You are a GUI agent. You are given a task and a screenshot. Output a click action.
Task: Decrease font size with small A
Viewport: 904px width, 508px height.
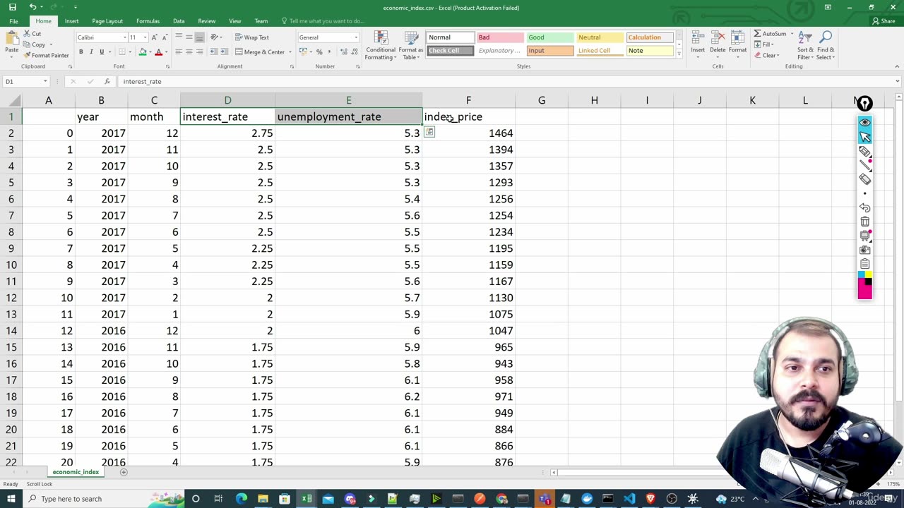pyautogui.click(x=164, y=37)
